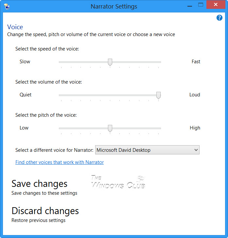Minimize the Narrator Settings window
This screenshot has width=228, height=238.
[x=189, y=5]
